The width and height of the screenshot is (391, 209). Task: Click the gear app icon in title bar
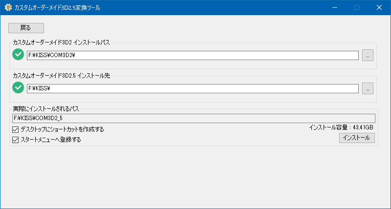click(8, 7)
